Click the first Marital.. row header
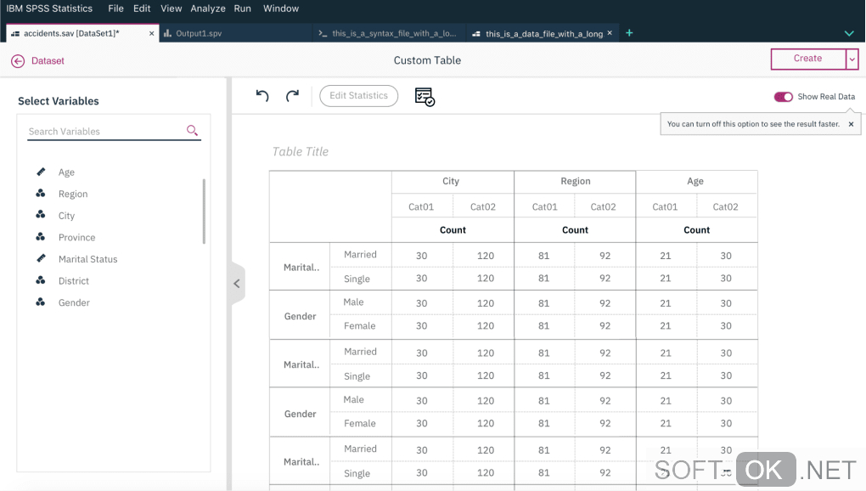This screenshot has width=866, height=491. 301,268
